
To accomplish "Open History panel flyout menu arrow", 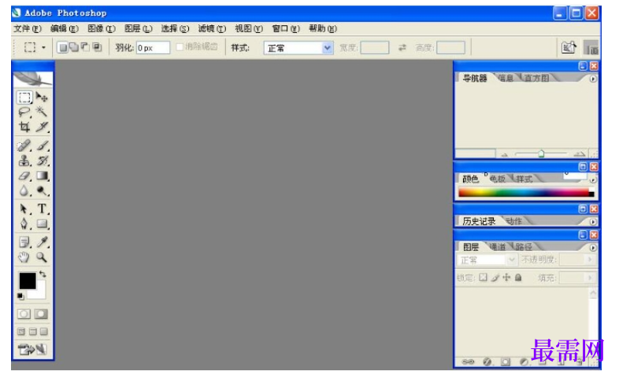I will 593,222.
